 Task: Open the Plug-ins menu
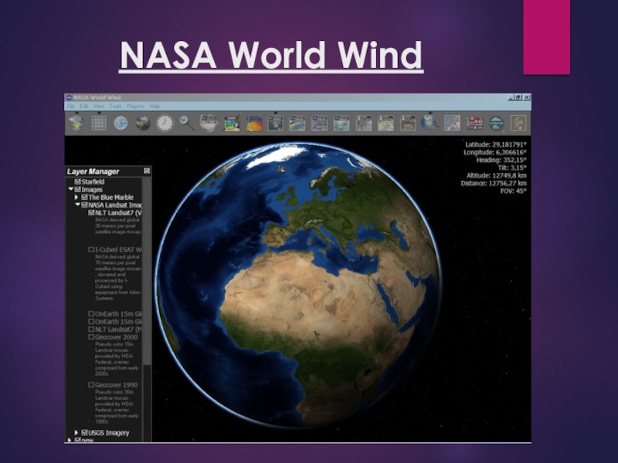pos(135,106)
